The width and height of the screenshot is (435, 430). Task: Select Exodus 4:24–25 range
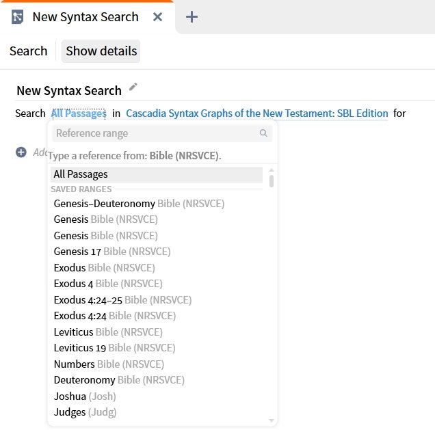pos(157,300)
